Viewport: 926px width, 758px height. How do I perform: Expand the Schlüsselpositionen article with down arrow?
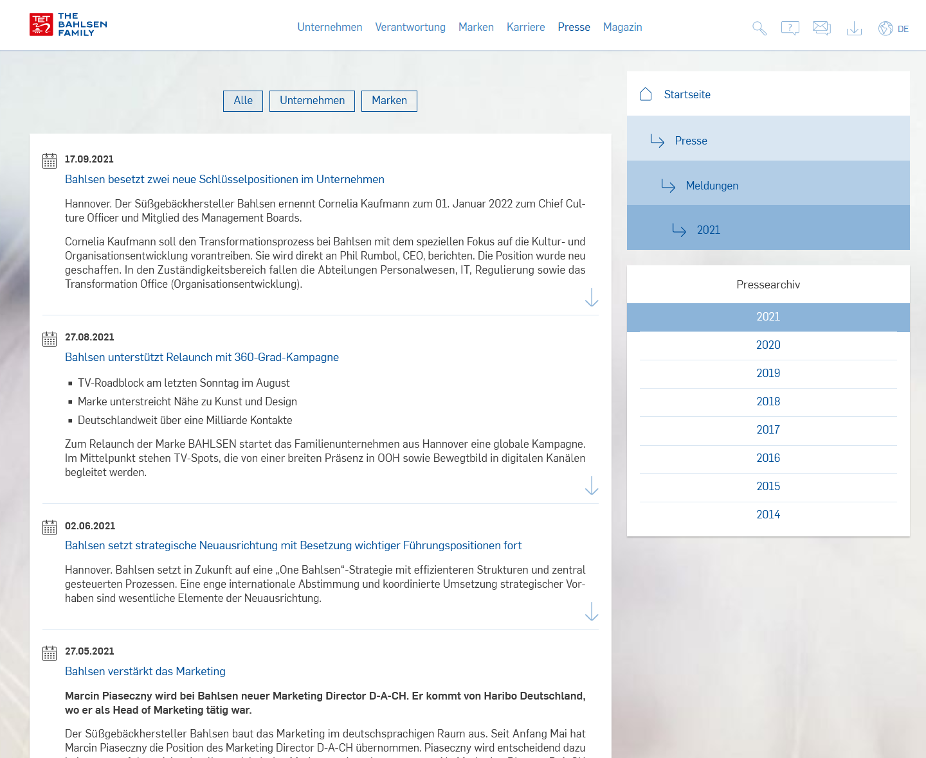pos(592,297)
